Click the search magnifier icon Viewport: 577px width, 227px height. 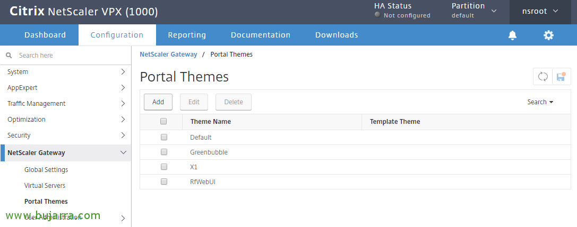click(9, 56)
